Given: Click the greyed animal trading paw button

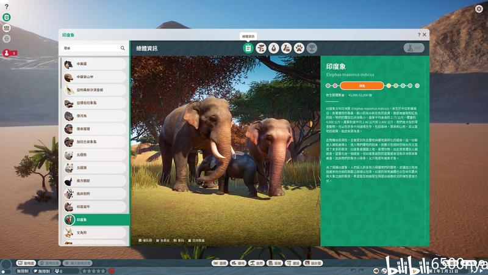Looking at the screenshot, I should 49,263.
